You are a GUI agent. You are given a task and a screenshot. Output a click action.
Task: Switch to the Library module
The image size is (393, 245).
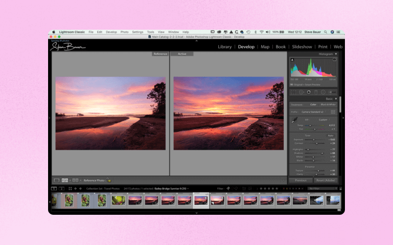pos(225,46)
